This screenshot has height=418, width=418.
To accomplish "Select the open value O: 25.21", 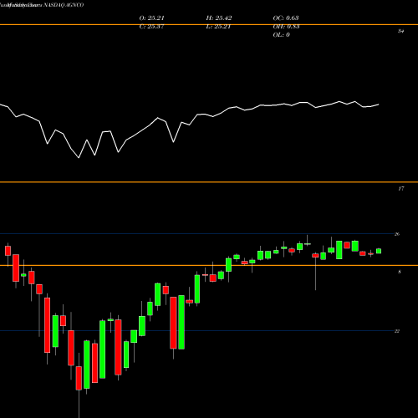I will coord(151,18).
